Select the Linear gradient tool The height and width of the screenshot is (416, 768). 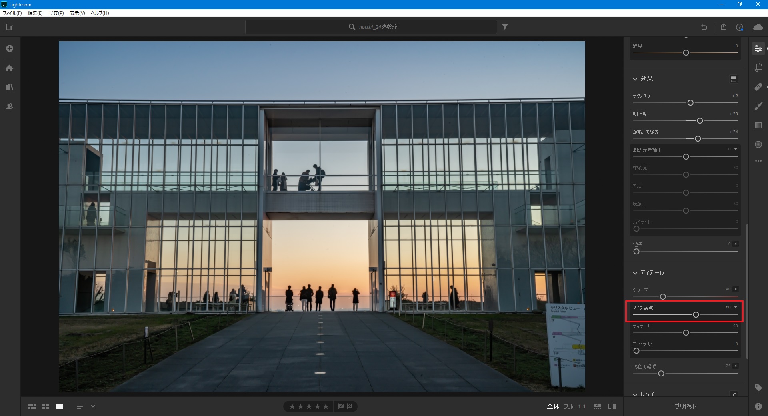point(758,125)
